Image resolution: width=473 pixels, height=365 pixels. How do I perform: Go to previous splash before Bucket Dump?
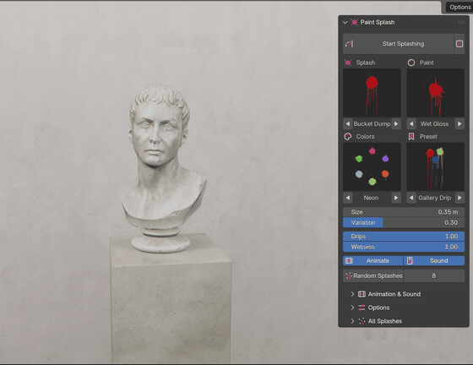tap(347, 123)
